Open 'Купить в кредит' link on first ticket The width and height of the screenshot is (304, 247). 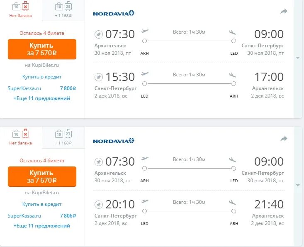42,77
